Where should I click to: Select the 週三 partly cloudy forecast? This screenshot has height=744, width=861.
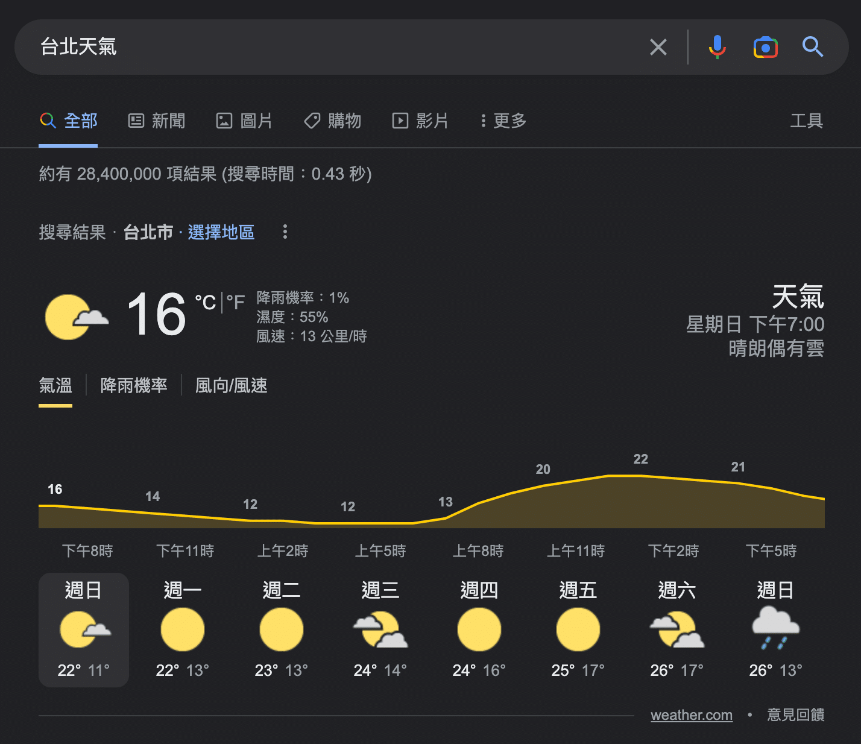pos(380,630)
